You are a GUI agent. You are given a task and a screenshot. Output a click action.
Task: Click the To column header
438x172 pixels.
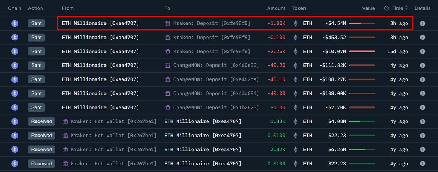click(167, 8)
